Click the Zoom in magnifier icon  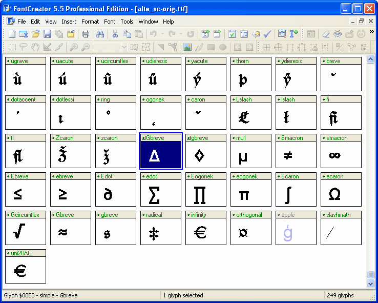[x=74, y=47]
